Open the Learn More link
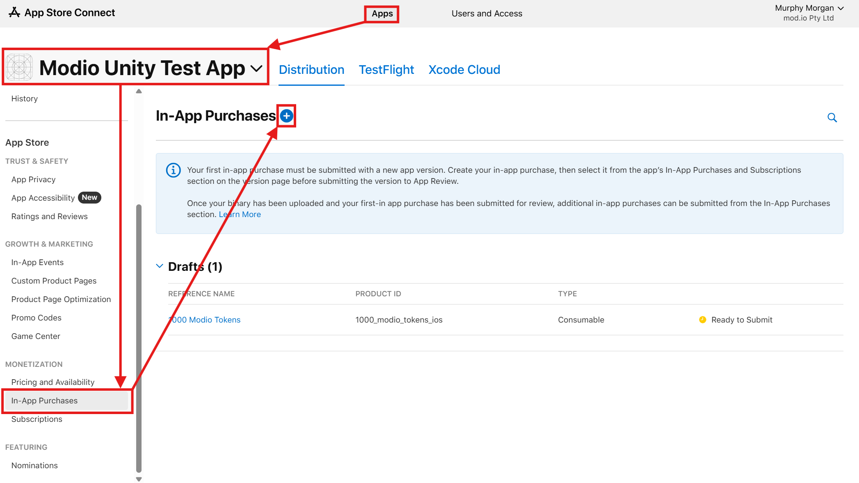The height and width of the screenshot is (483, 859). click(240, 214)
